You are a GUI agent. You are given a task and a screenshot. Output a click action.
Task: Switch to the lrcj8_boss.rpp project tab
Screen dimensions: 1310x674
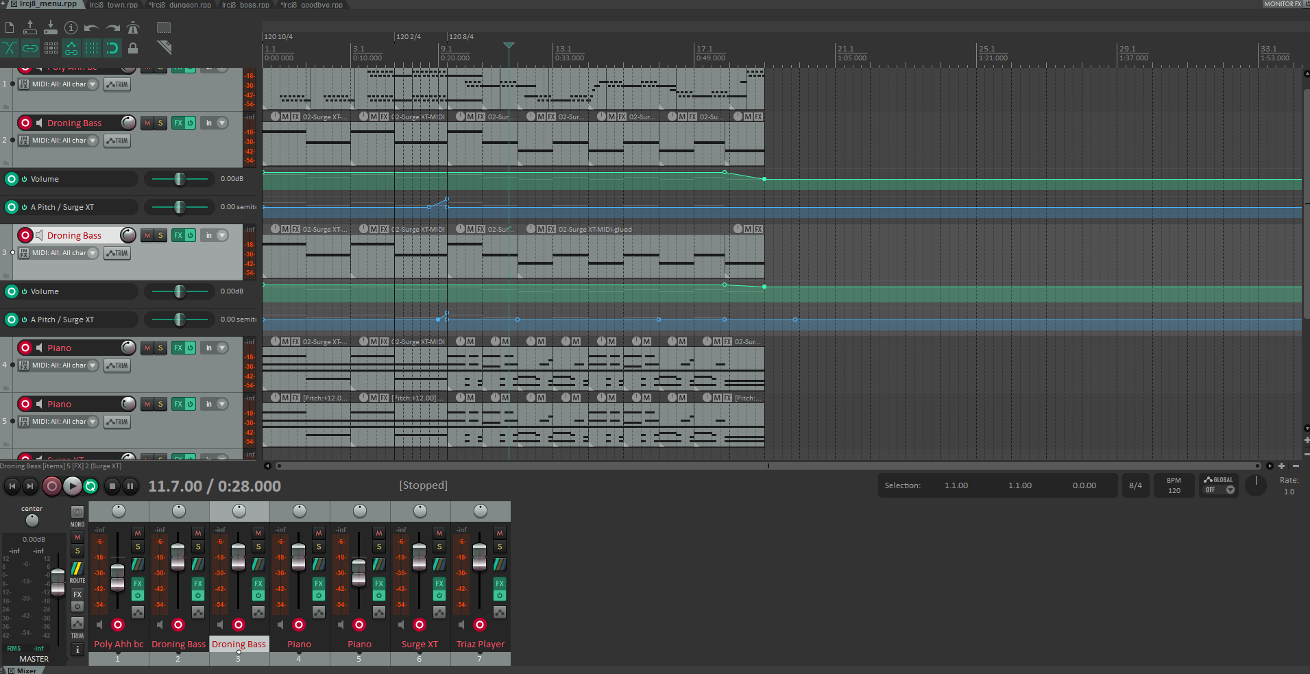(x=245, y=5)
